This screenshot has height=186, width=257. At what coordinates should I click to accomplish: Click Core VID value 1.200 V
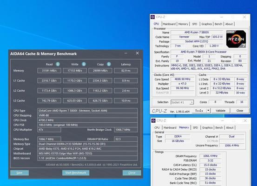(x=214, y=46)
